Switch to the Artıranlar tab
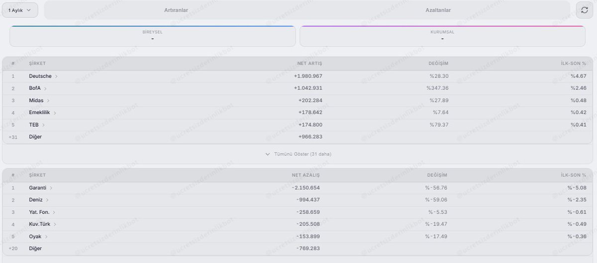 176,10
